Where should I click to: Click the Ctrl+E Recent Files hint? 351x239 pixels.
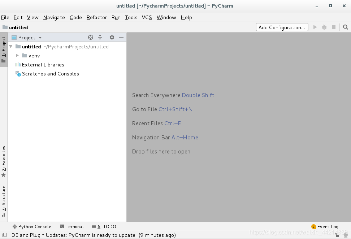click(173, 123)
